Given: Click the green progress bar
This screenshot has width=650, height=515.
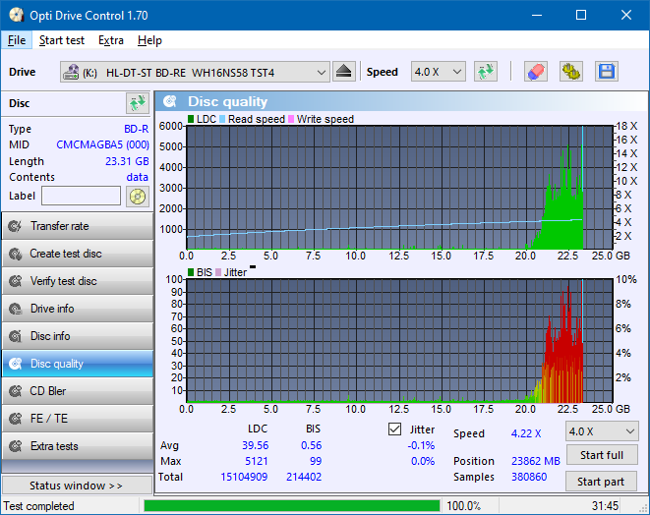Looking at the screenshot, I should (x=291, y=506).
